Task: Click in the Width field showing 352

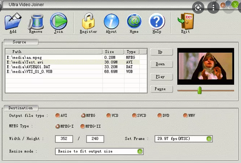Action: (64, 139)
